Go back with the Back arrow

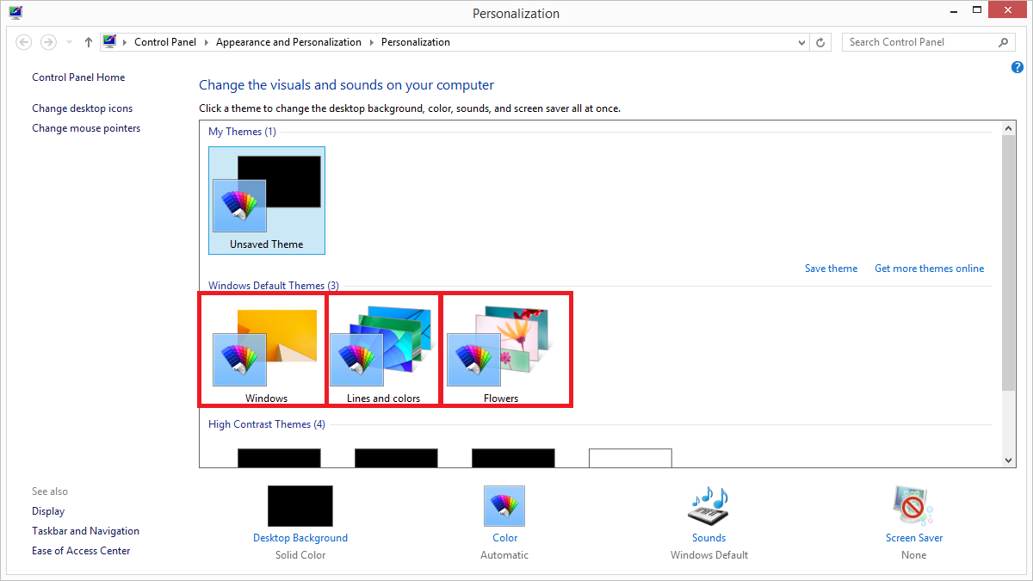[24, 42]
